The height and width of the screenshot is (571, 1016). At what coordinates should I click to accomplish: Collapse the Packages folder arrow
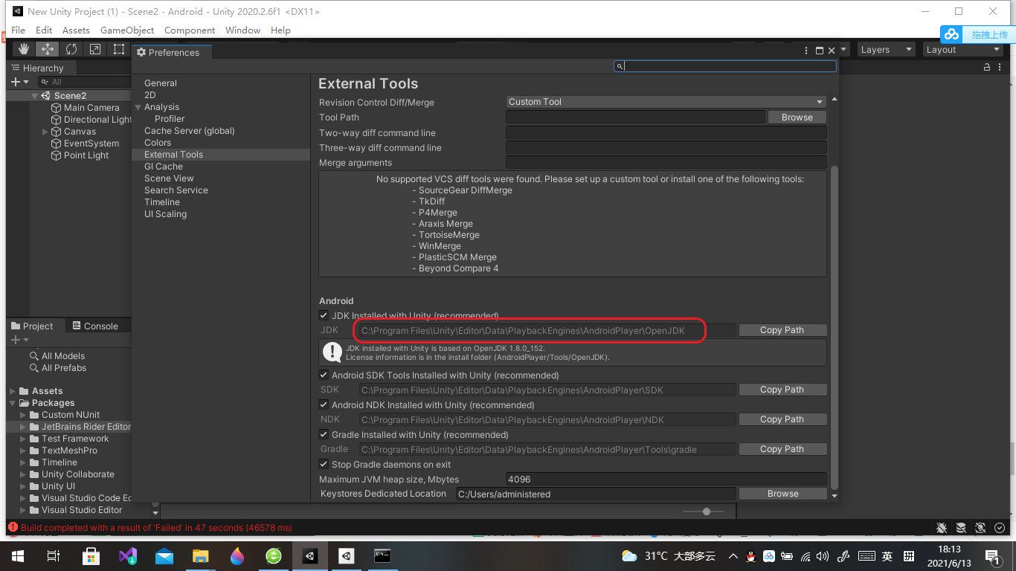(x=13, y=403)
